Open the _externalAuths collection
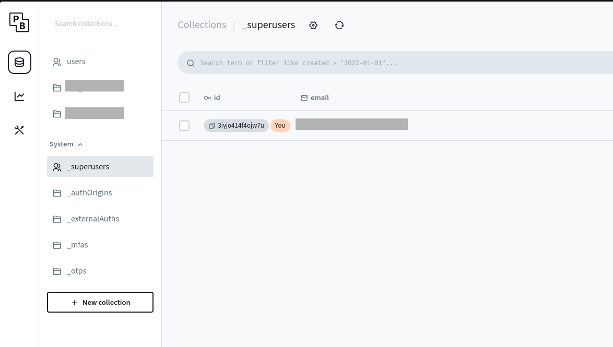 click(93, 219)
